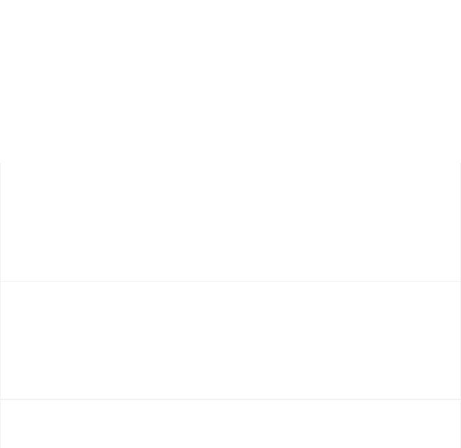
Task: Click the blank white area above the table
Action: tap(230, 81)
